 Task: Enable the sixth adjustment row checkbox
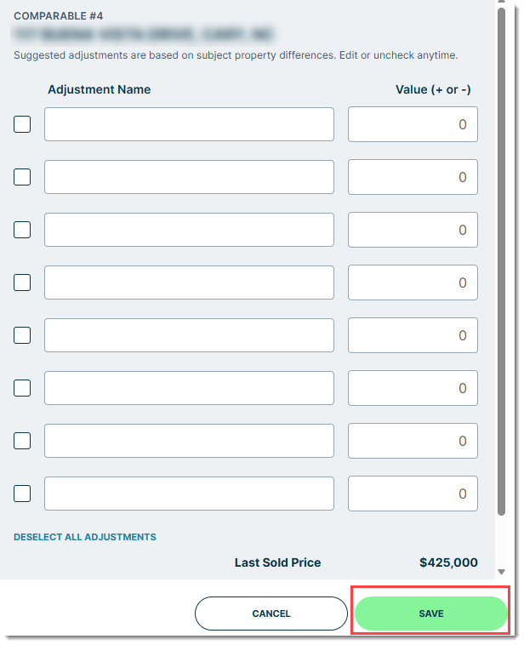(22, 388)
